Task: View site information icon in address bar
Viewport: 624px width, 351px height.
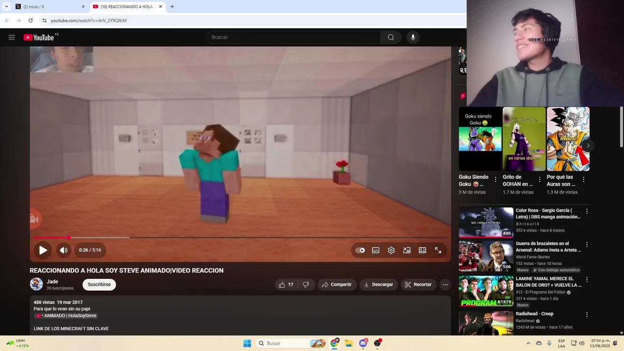Action: [x=44, y=20]
